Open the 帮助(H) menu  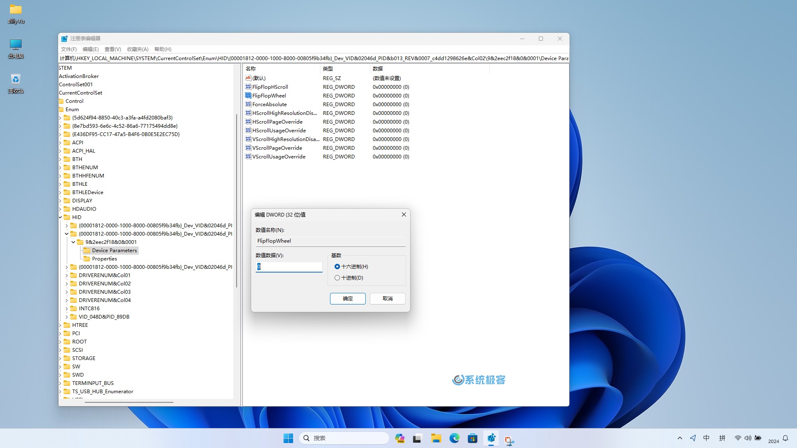[x=163, y=49]
